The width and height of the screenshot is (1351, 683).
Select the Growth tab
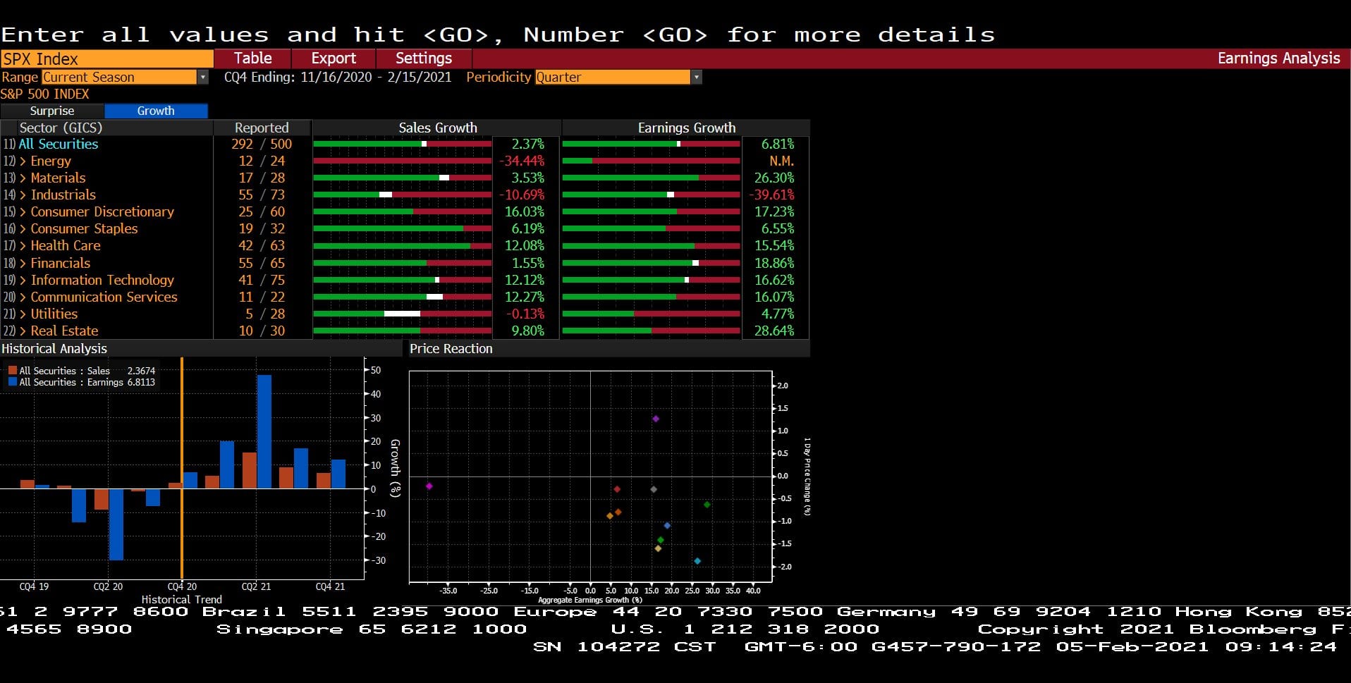156,111
